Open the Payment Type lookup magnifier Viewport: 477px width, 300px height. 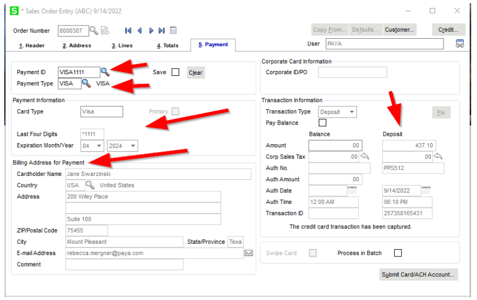pyautogui.click(x=86, y=83)
